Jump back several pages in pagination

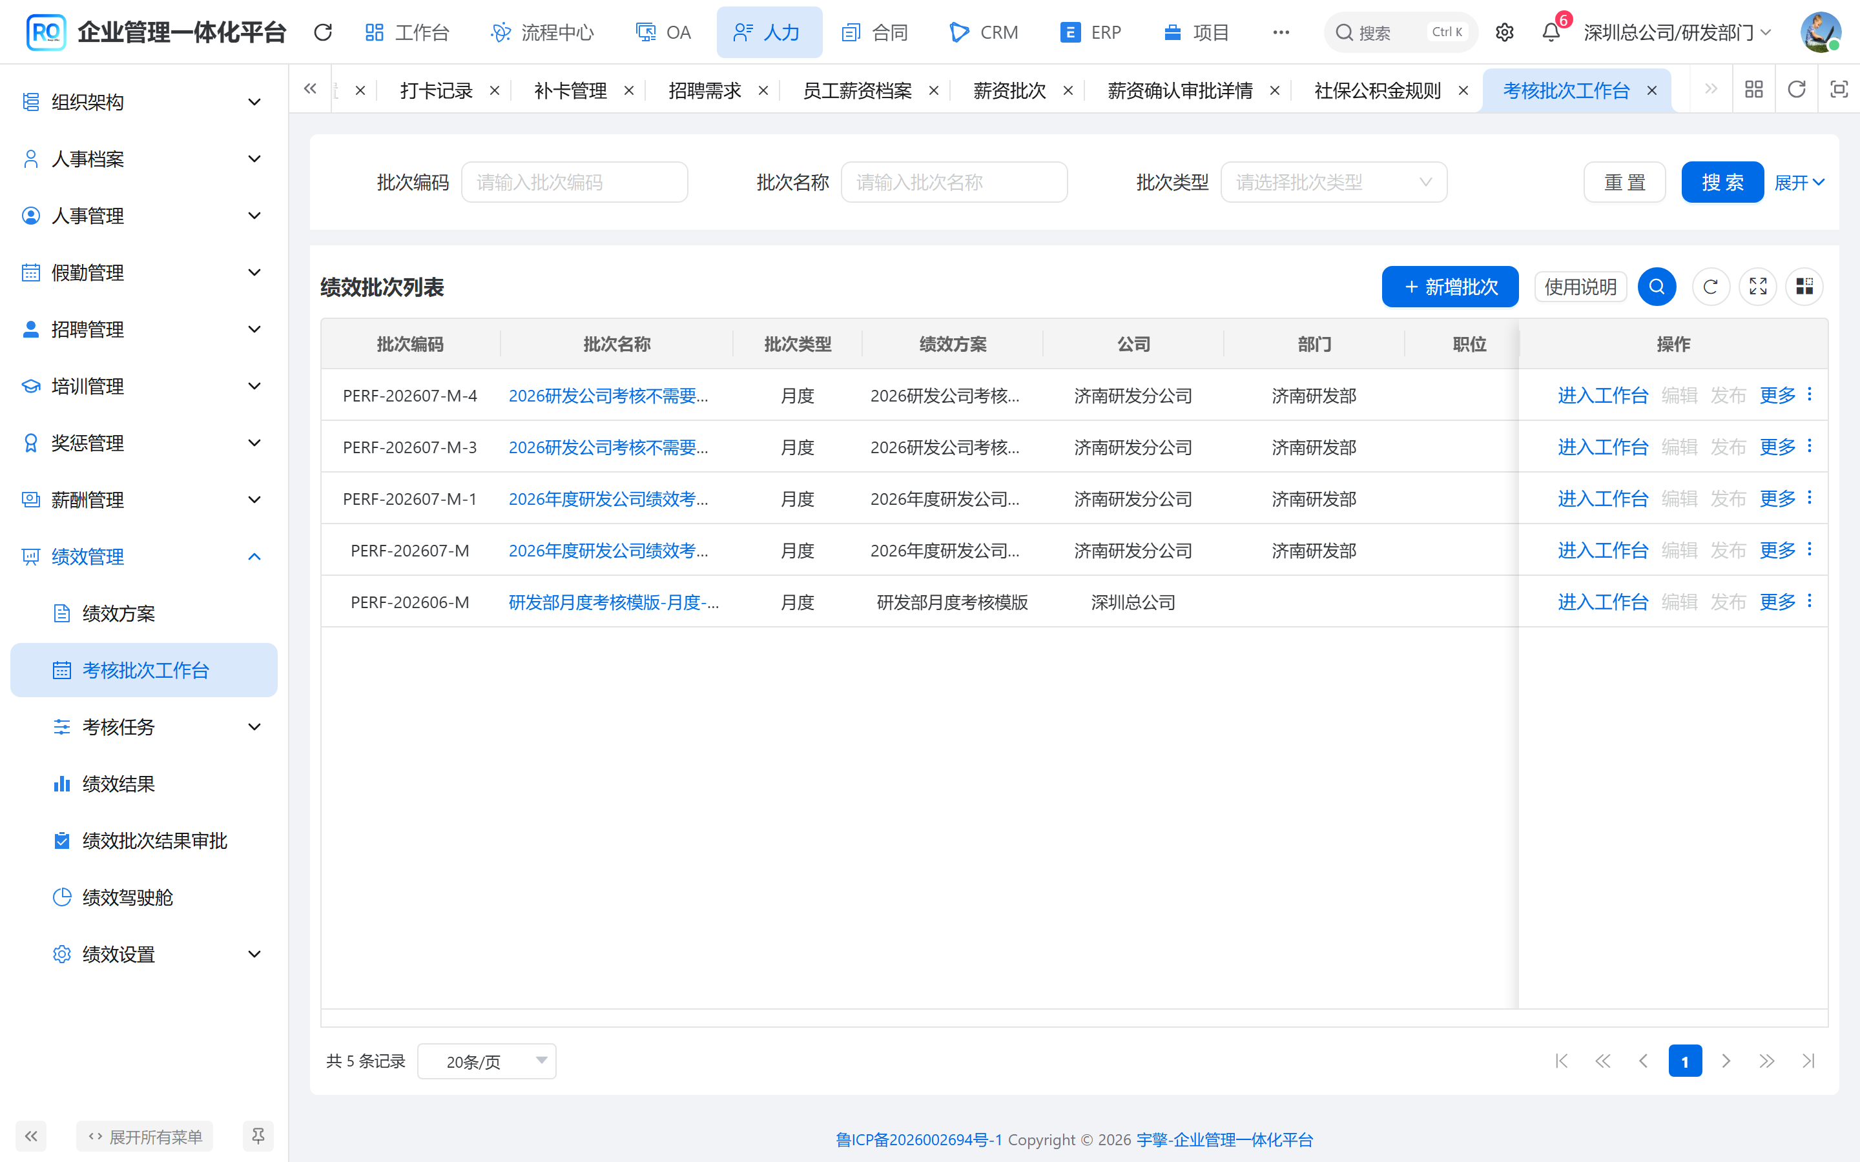(x=1602, y=1061)
